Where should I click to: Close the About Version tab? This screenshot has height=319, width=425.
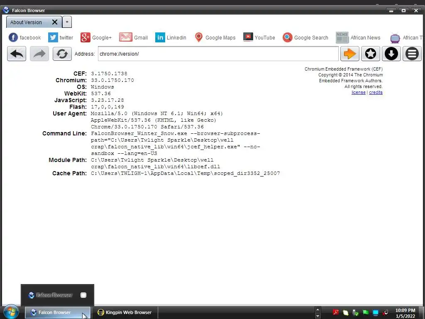(x=55, y=22)
